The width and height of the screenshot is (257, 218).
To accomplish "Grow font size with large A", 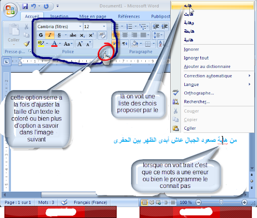I will (80, 44).
